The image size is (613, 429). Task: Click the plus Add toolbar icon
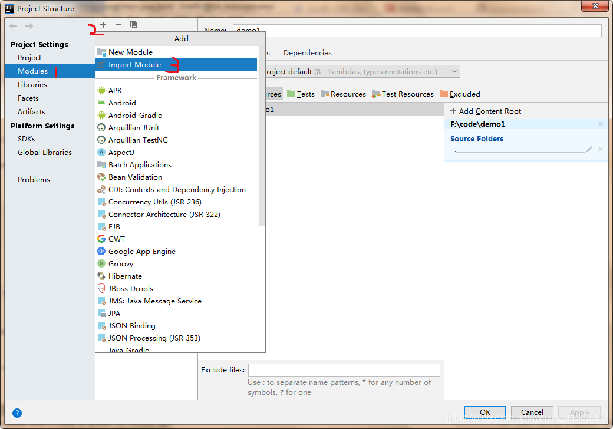point(103,25)
